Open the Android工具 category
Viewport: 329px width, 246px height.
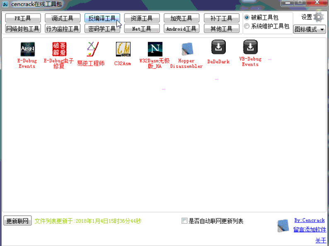(x=181, y=29)
